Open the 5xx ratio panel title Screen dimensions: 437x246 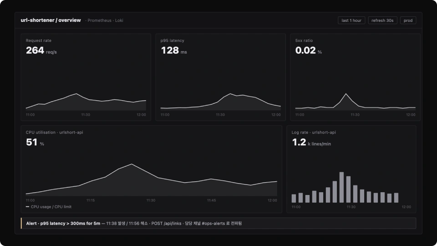304,41
